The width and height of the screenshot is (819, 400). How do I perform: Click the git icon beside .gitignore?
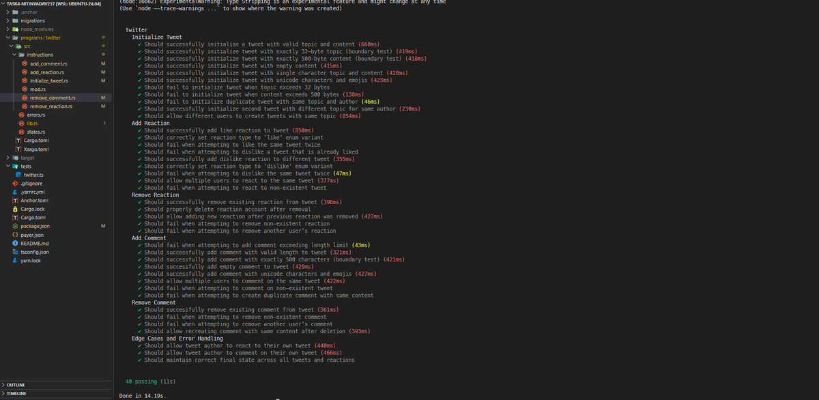(15, 183)
